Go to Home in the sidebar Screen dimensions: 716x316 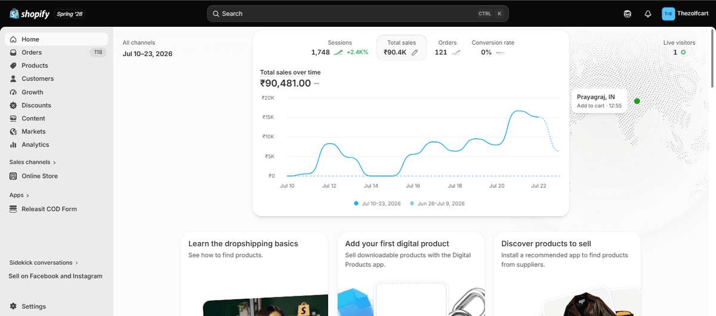tap(56, 39)
